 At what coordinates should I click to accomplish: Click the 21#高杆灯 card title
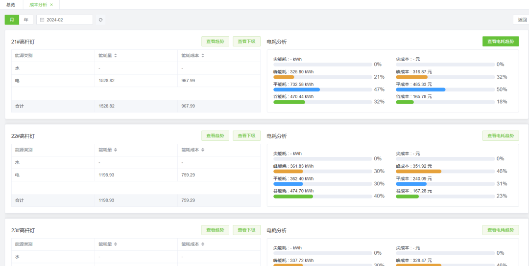point(23,42)
